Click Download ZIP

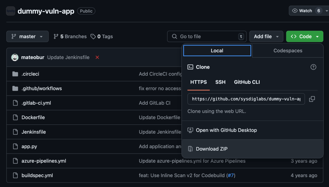(253, 149)
